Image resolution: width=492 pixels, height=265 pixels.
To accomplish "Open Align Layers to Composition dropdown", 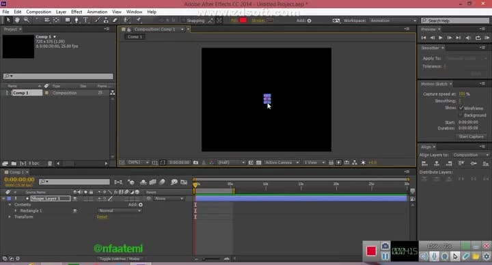I will pos(471,155).
